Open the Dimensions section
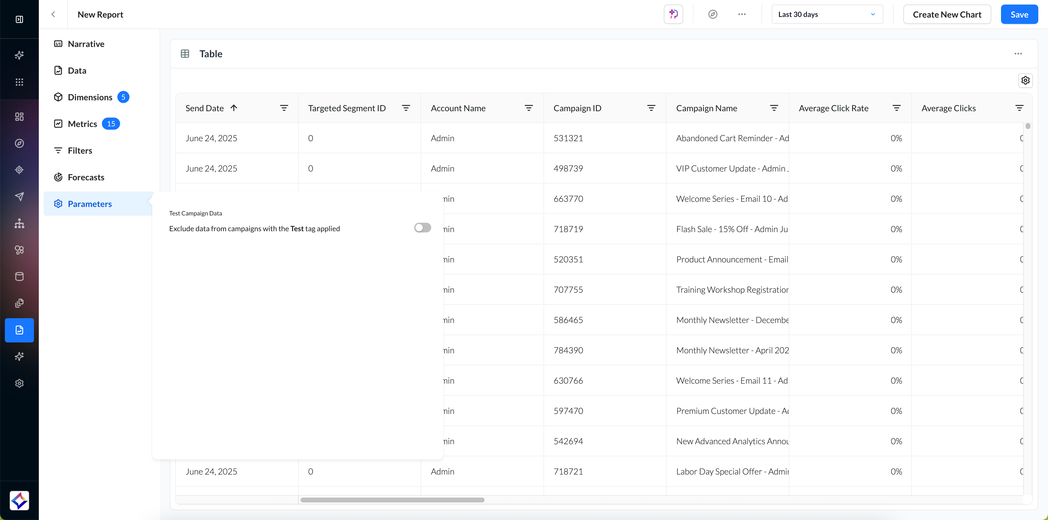This screenshot has width=1048, height=520. pos(90,97)
